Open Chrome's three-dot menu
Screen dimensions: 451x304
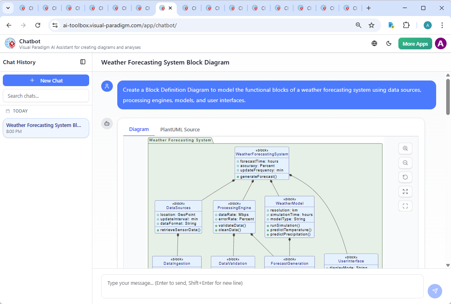(442, 25)
